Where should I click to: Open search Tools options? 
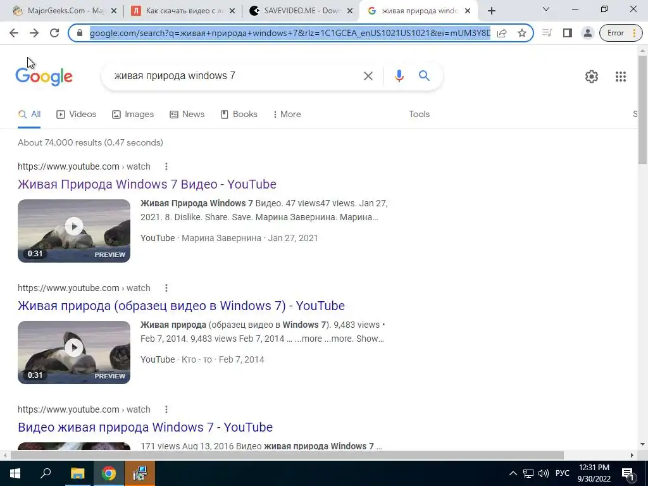[x=419, y=115]
